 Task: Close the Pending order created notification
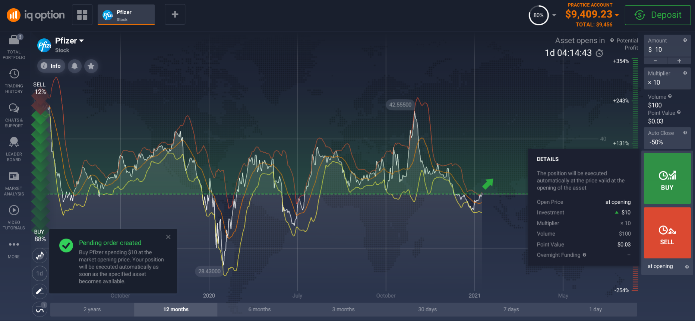click(x=168, y=237)
